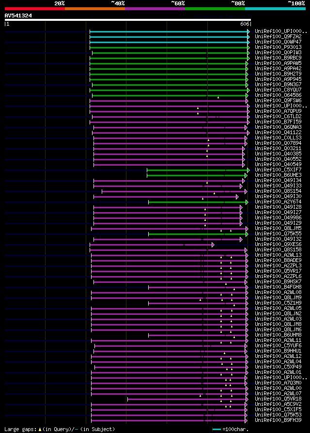Click the red 20% identity legend segment

[x=35, y=9]
